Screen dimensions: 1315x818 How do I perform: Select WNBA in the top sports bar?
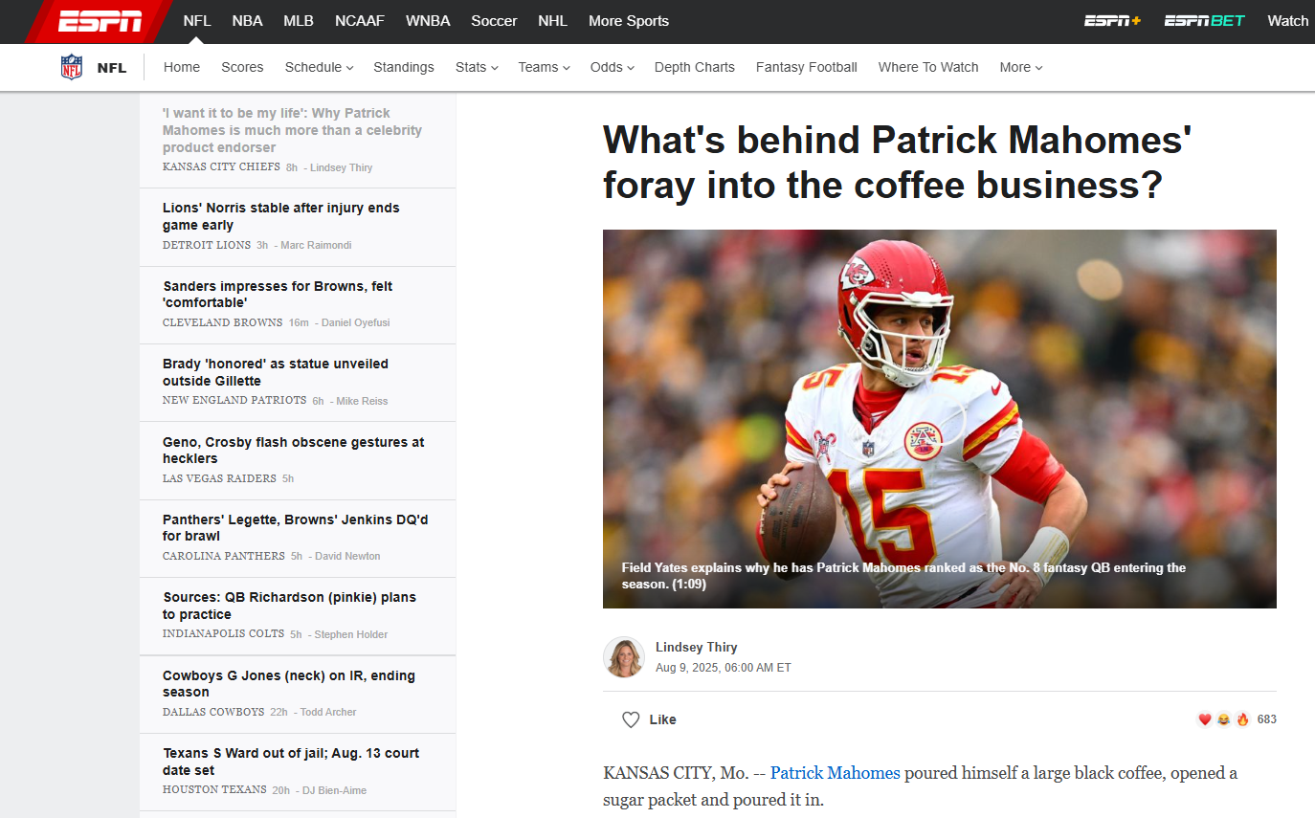coord(428,21)
